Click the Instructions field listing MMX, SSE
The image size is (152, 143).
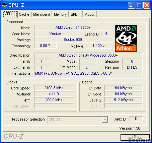point(88,73)
